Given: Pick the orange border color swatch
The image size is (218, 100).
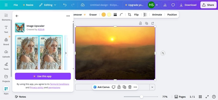Looking at the screenshot, I should (x=104, y=15).
